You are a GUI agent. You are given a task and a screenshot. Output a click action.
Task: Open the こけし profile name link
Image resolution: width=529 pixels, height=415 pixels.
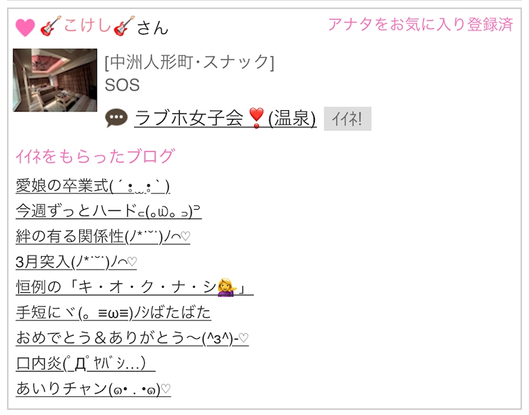[88, 26]
